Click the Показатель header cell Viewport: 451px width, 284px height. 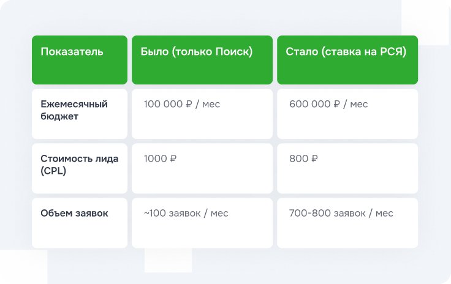click(80, 60)
